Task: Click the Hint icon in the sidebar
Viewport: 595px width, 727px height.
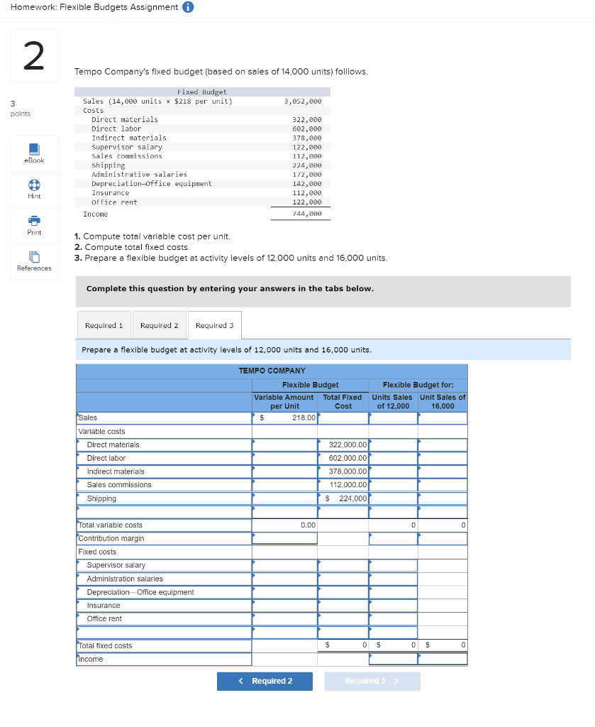Action: tap(33, 189)
